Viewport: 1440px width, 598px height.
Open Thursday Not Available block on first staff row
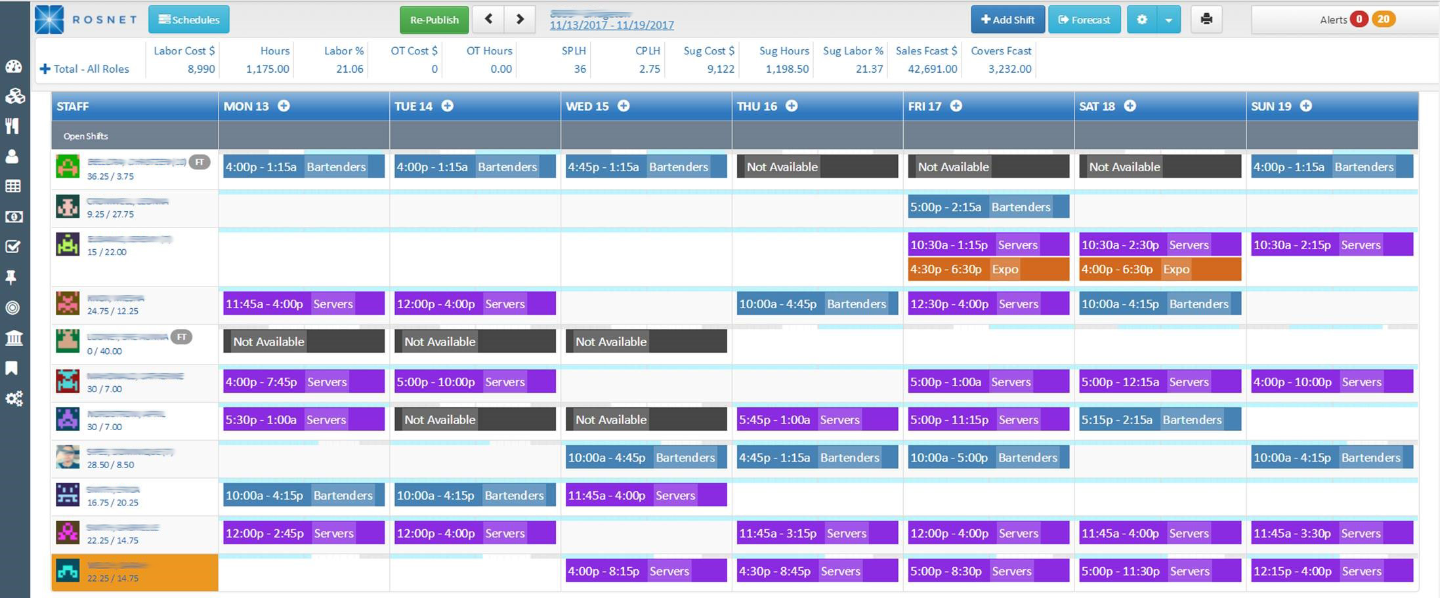pos(817,167)
